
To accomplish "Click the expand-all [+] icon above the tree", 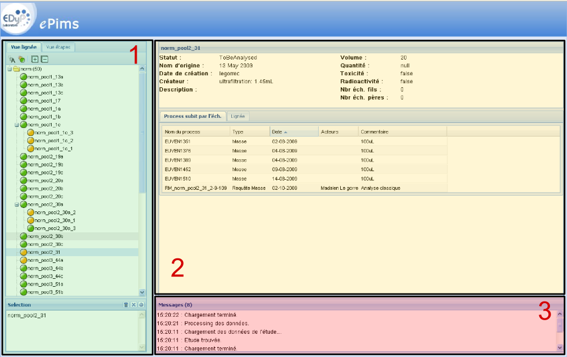I will (x=35, y=59).
